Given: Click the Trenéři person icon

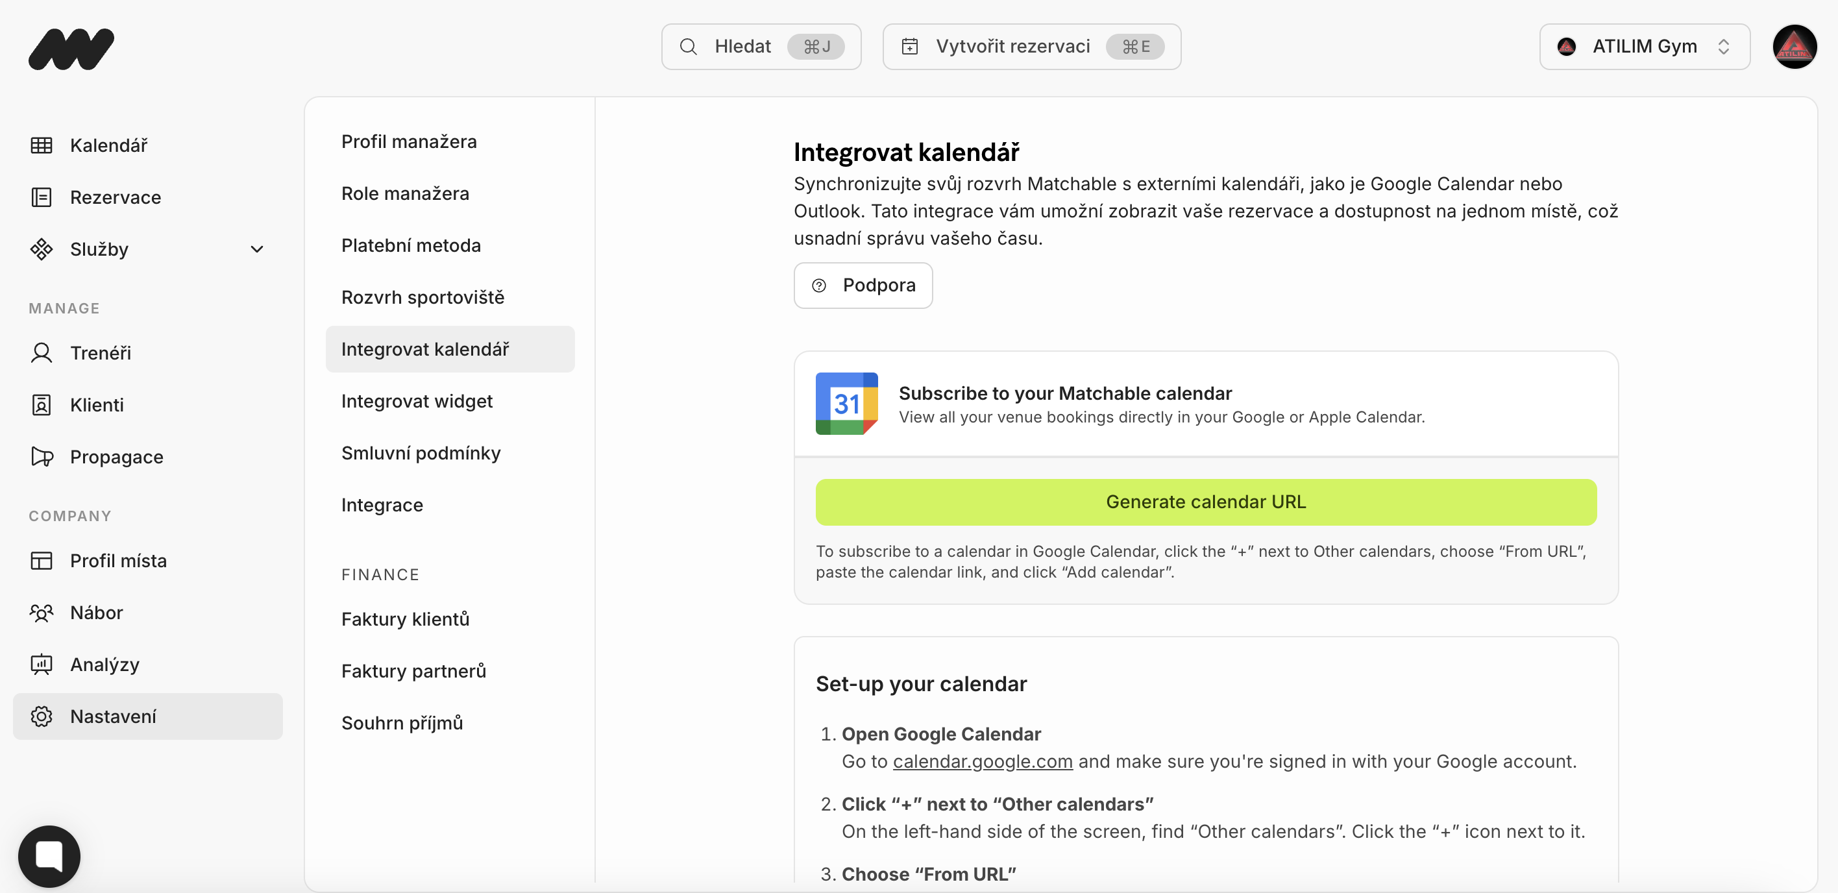Looking at the screenshot, I should pos(42,353).
